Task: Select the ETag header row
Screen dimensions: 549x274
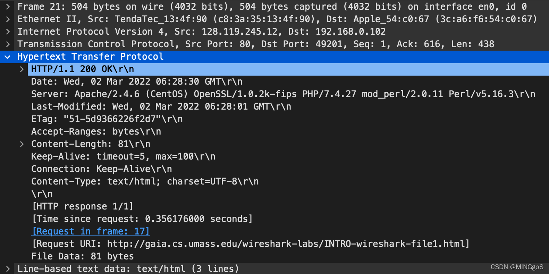Action: (x=107, y=119)
